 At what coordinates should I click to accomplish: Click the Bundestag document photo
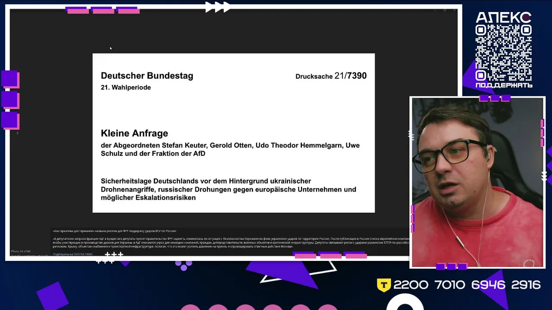click(x=233, y=133)
